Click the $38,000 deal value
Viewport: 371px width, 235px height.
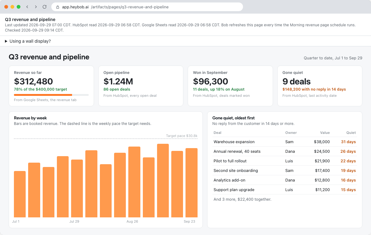pos(322,142)
